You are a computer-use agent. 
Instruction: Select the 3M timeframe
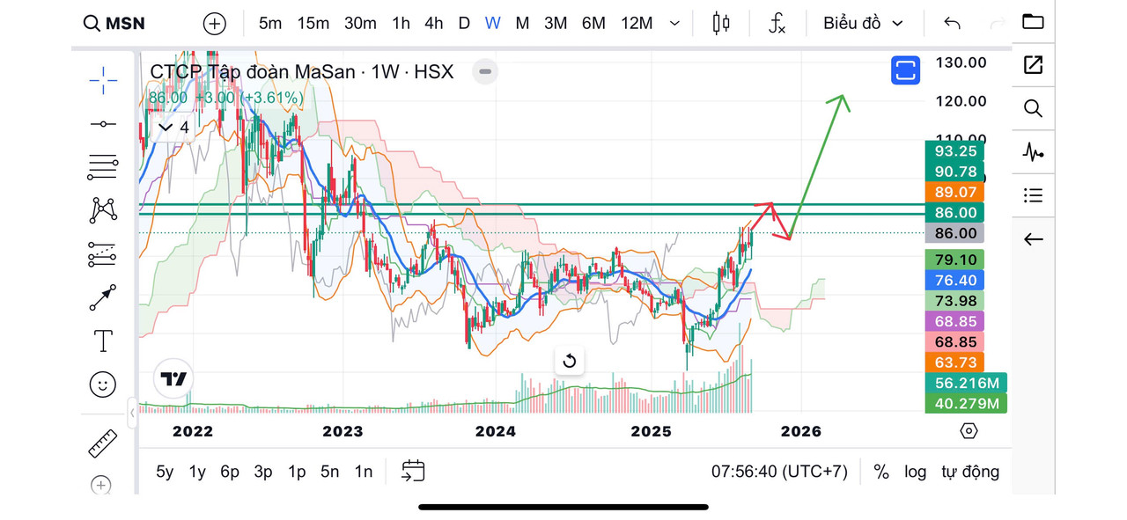(556, 23)
